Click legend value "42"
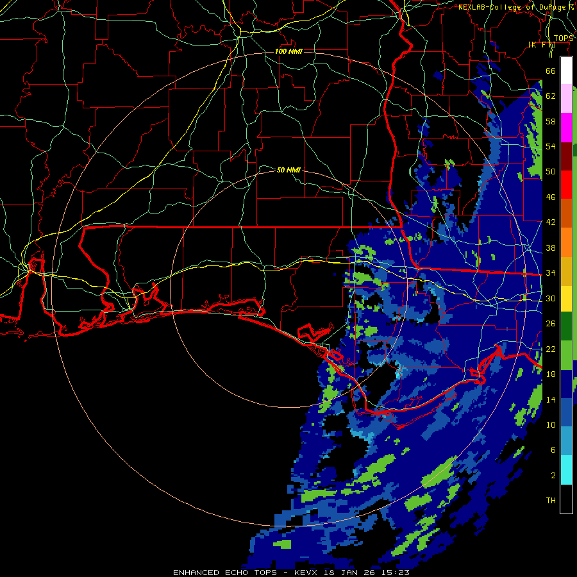 551,222
